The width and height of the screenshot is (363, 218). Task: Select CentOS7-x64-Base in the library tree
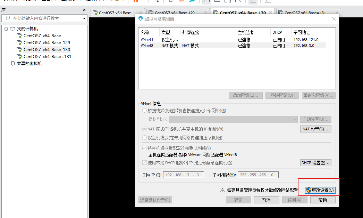coord(42,36)
